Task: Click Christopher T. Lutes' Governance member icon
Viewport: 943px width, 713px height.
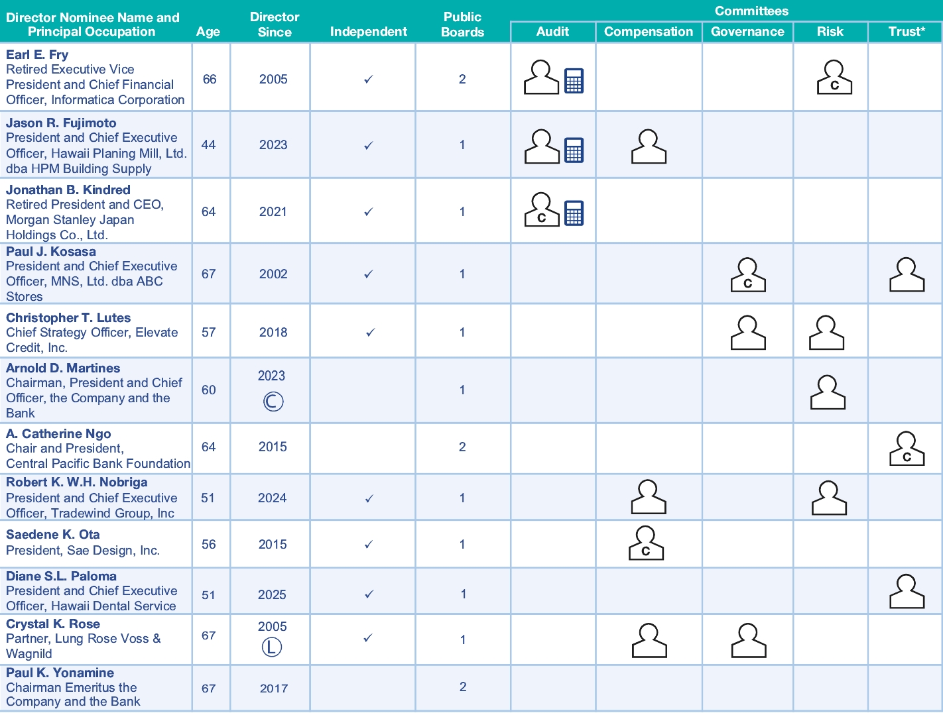Action: [x=747, y=333]
